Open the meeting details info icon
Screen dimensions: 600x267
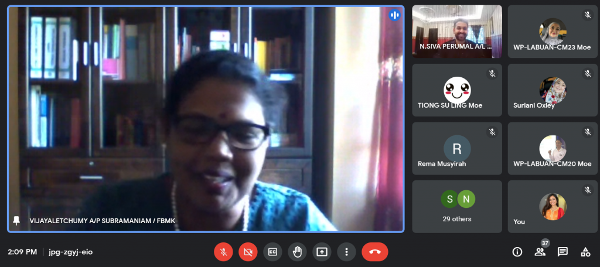point(517,252)
